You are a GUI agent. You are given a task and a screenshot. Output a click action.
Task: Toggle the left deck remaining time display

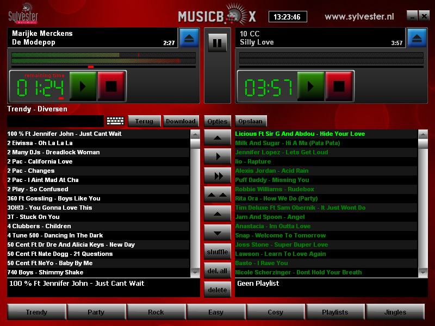(41, 86)
